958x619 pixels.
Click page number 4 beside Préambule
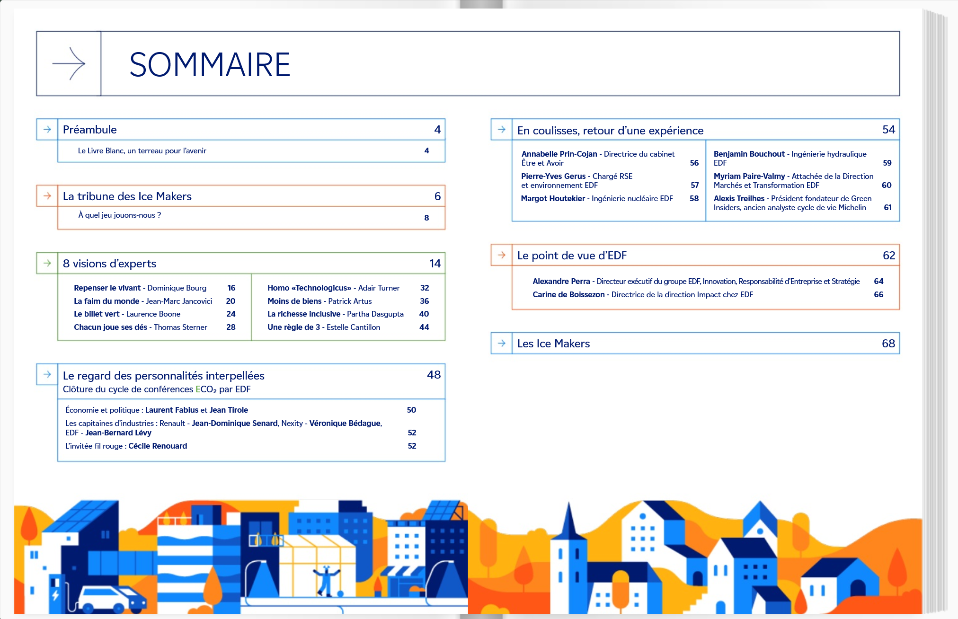437,129
